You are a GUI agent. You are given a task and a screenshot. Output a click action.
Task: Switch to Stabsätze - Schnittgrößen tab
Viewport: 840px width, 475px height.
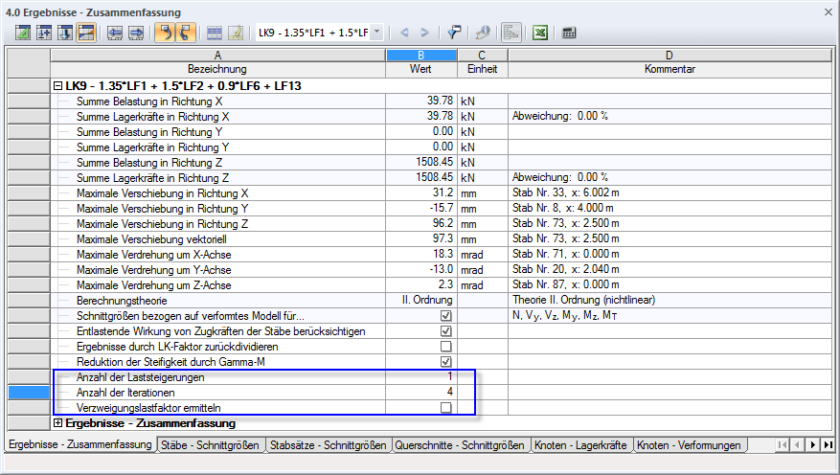[x=328, y=445]
